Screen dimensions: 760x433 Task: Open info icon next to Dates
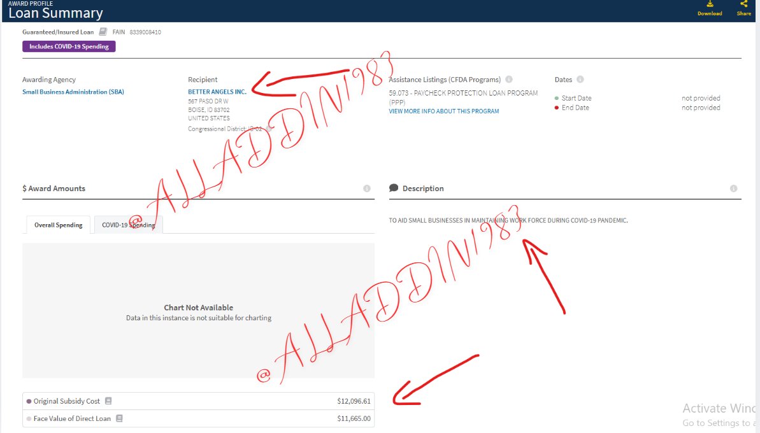[580, 79]
